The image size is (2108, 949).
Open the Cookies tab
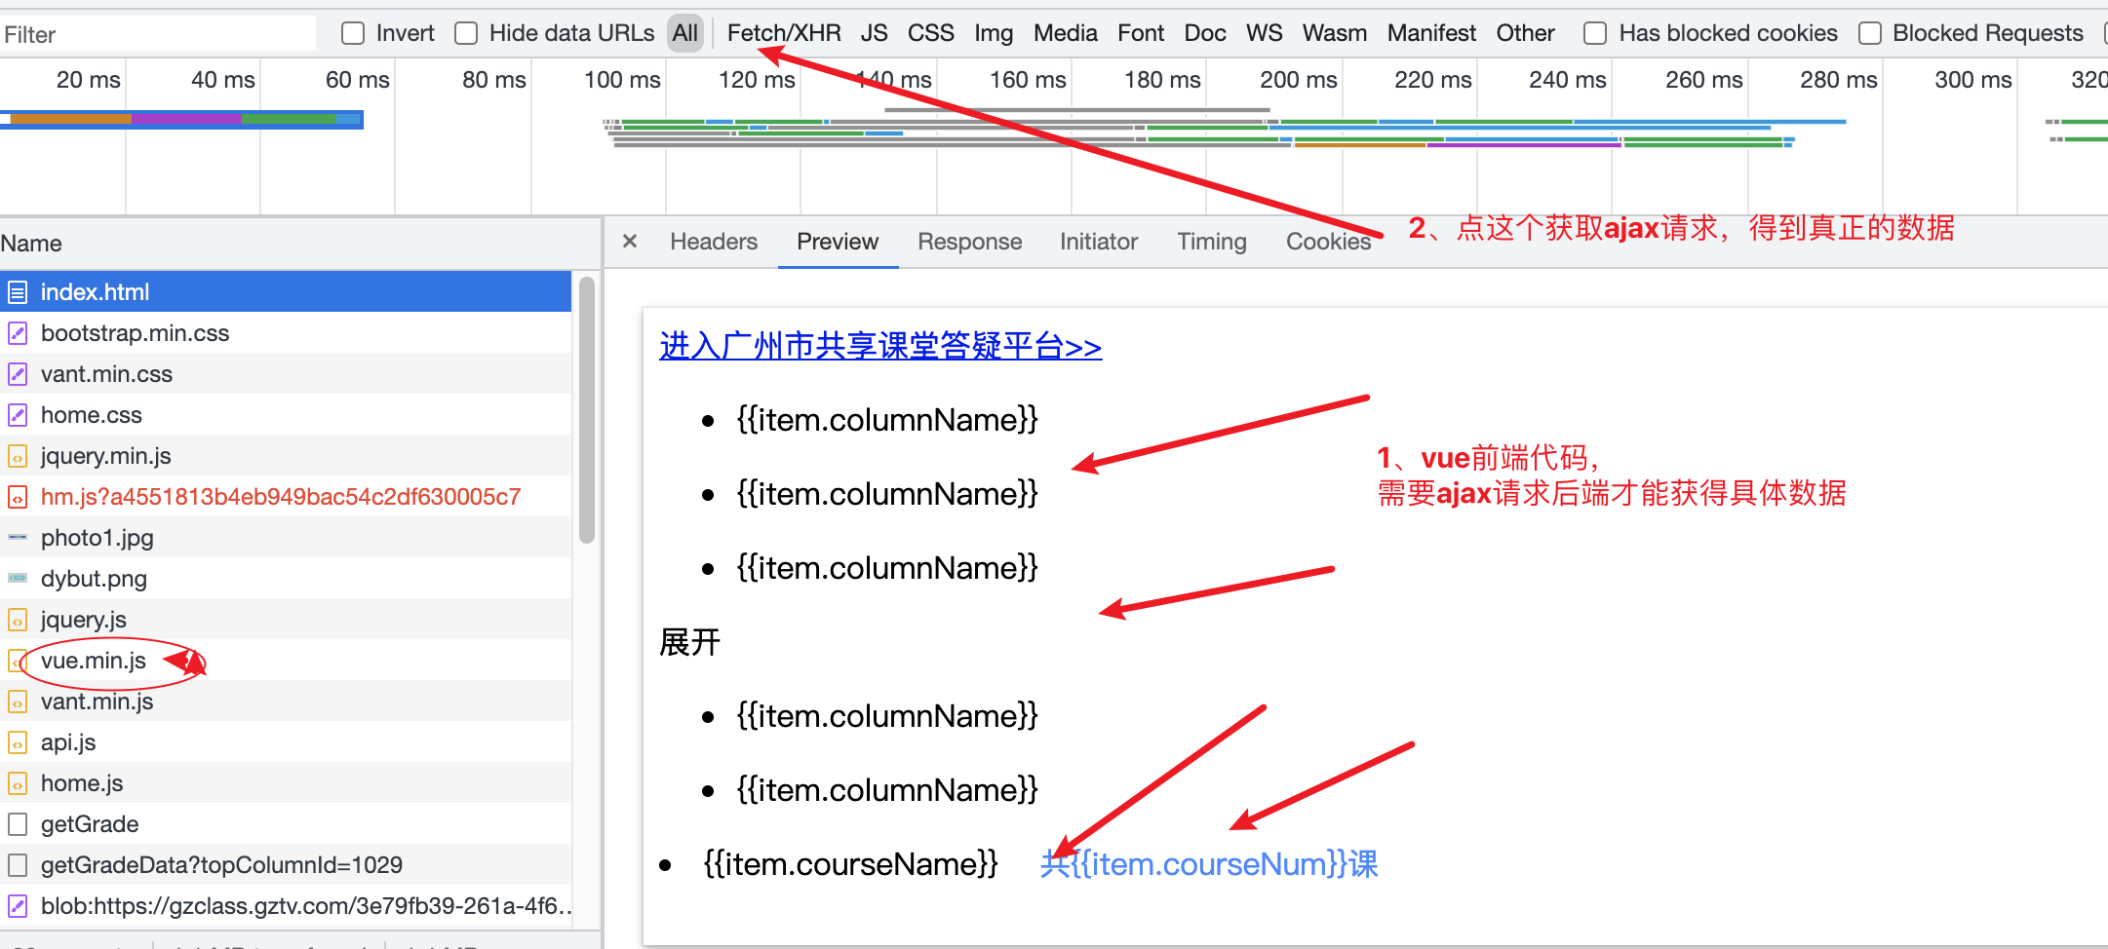tap(1329, 241)
